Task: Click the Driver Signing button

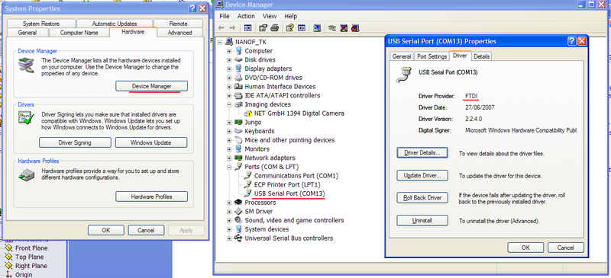Action: point(75,142)
